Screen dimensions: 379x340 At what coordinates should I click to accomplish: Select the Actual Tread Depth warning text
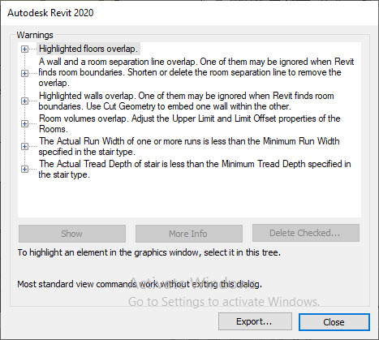pyautogui.click(x=195, y=169)
